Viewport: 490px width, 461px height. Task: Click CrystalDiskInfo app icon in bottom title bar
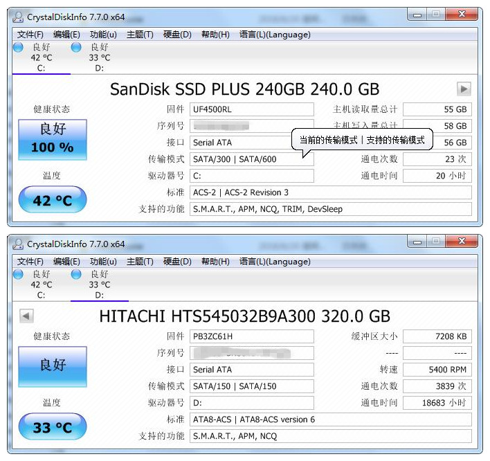[x=18, y=244]
